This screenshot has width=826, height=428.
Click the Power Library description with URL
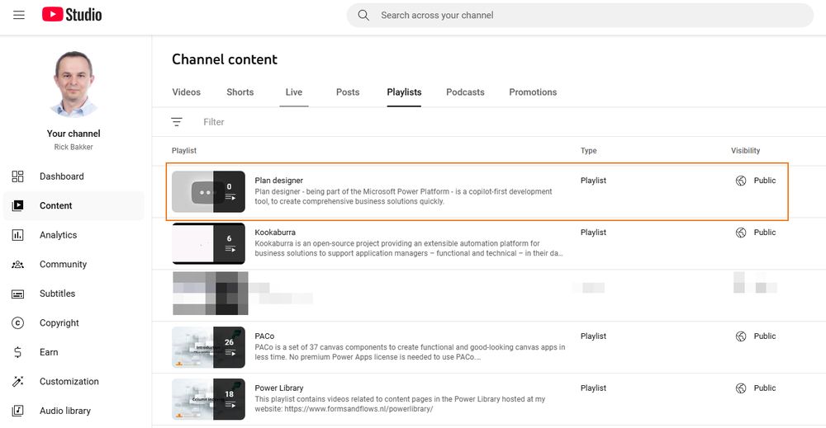pyautogui.click(x=400, y=404)
